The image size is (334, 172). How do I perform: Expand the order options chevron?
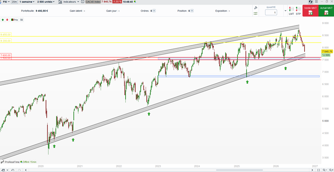pyautogui.click(x=286, y=10)
